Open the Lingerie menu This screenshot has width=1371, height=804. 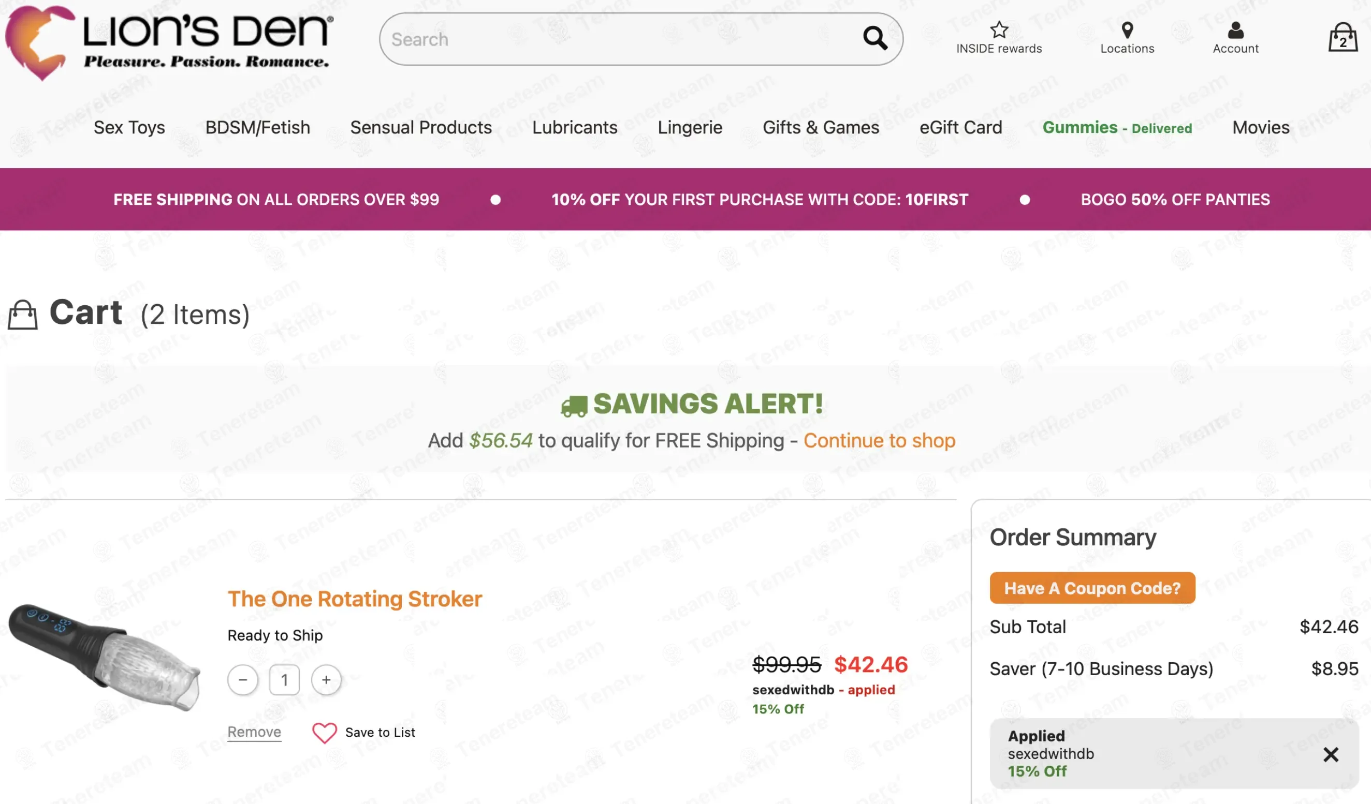(x=689, y=127)
